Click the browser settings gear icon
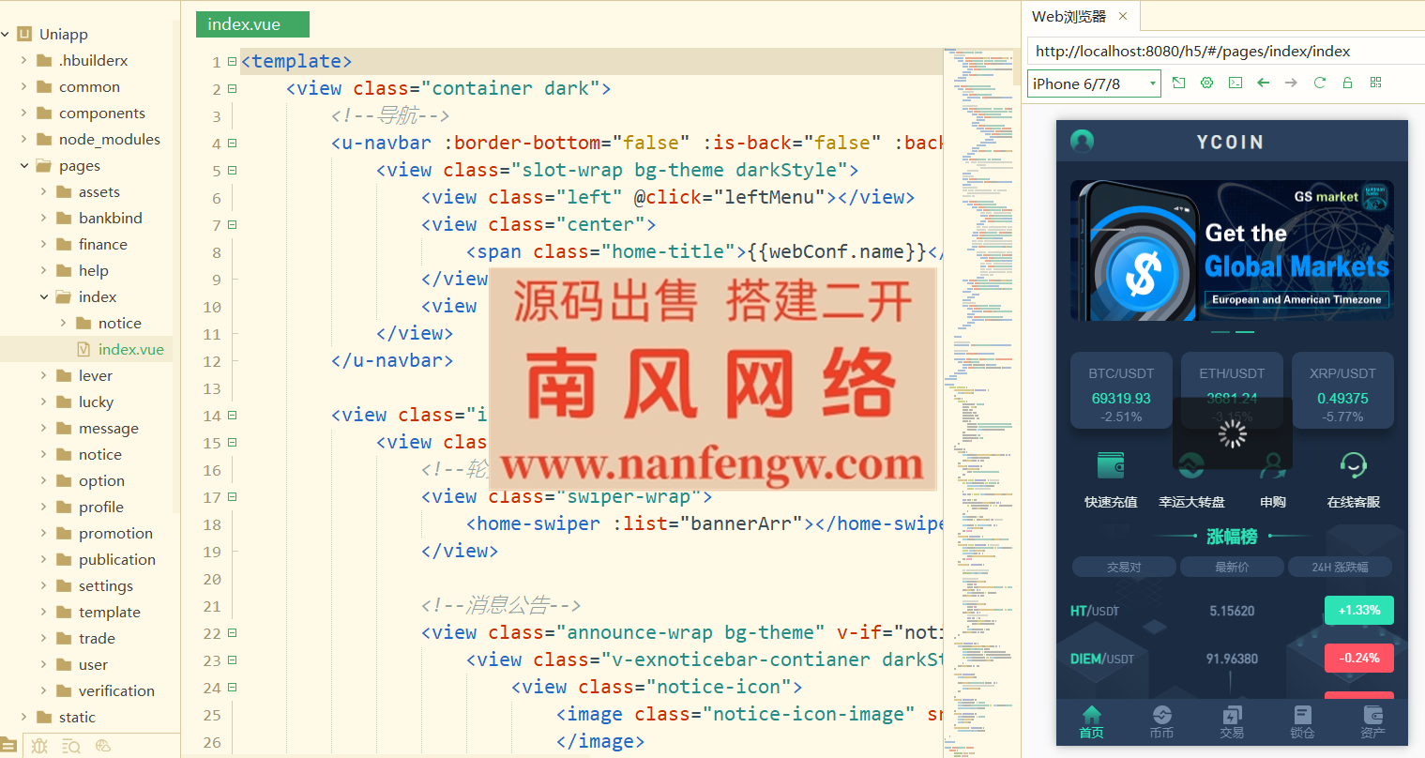This screenshot has height=758, width=1425. pos(1207,83)
